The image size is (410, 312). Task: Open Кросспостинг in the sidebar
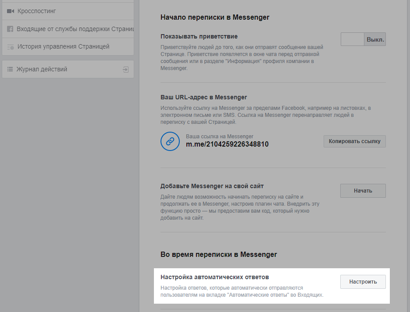37,11
